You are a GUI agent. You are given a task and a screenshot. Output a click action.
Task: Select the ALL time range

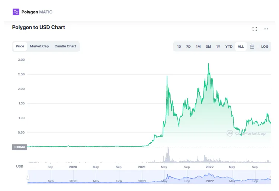tap(241, 47)
